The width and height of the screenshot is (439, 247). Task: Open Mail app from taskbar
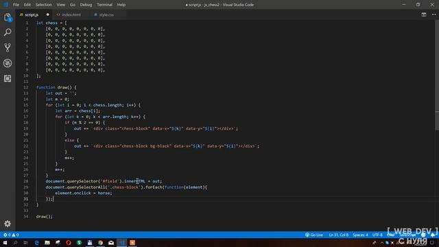(111, 242)
